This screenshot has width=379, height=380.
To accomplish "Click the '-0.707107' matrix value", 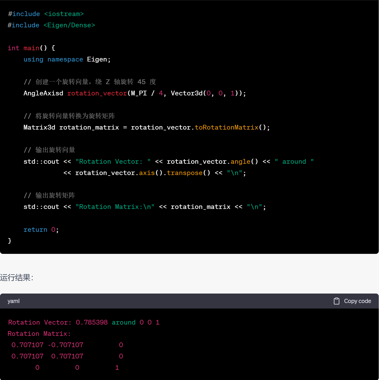I will point(66,345).
